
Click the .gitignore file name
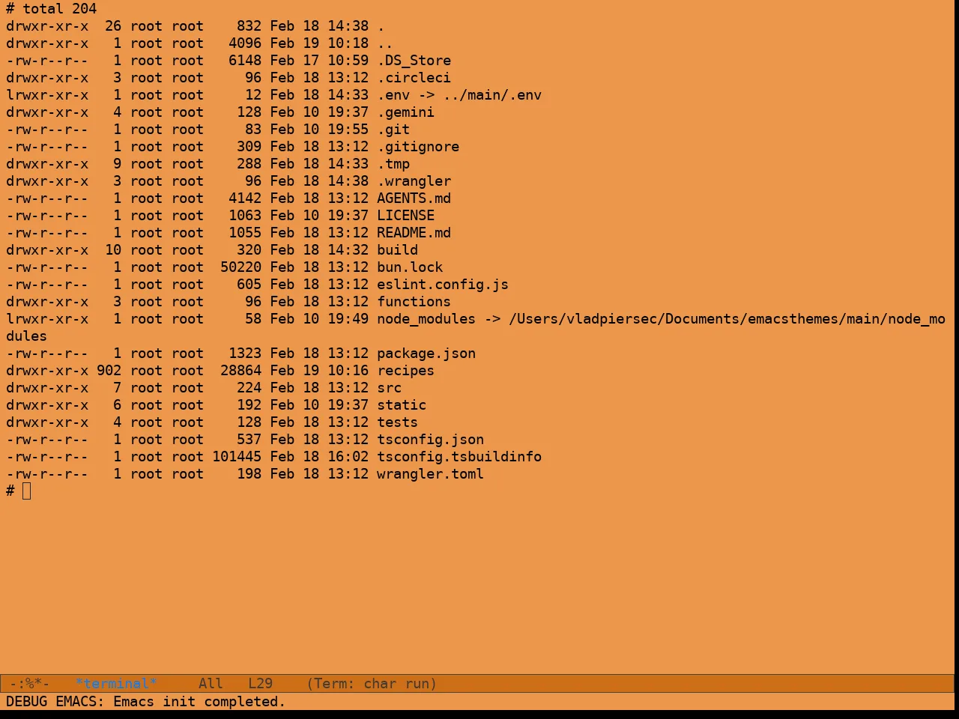418,147
